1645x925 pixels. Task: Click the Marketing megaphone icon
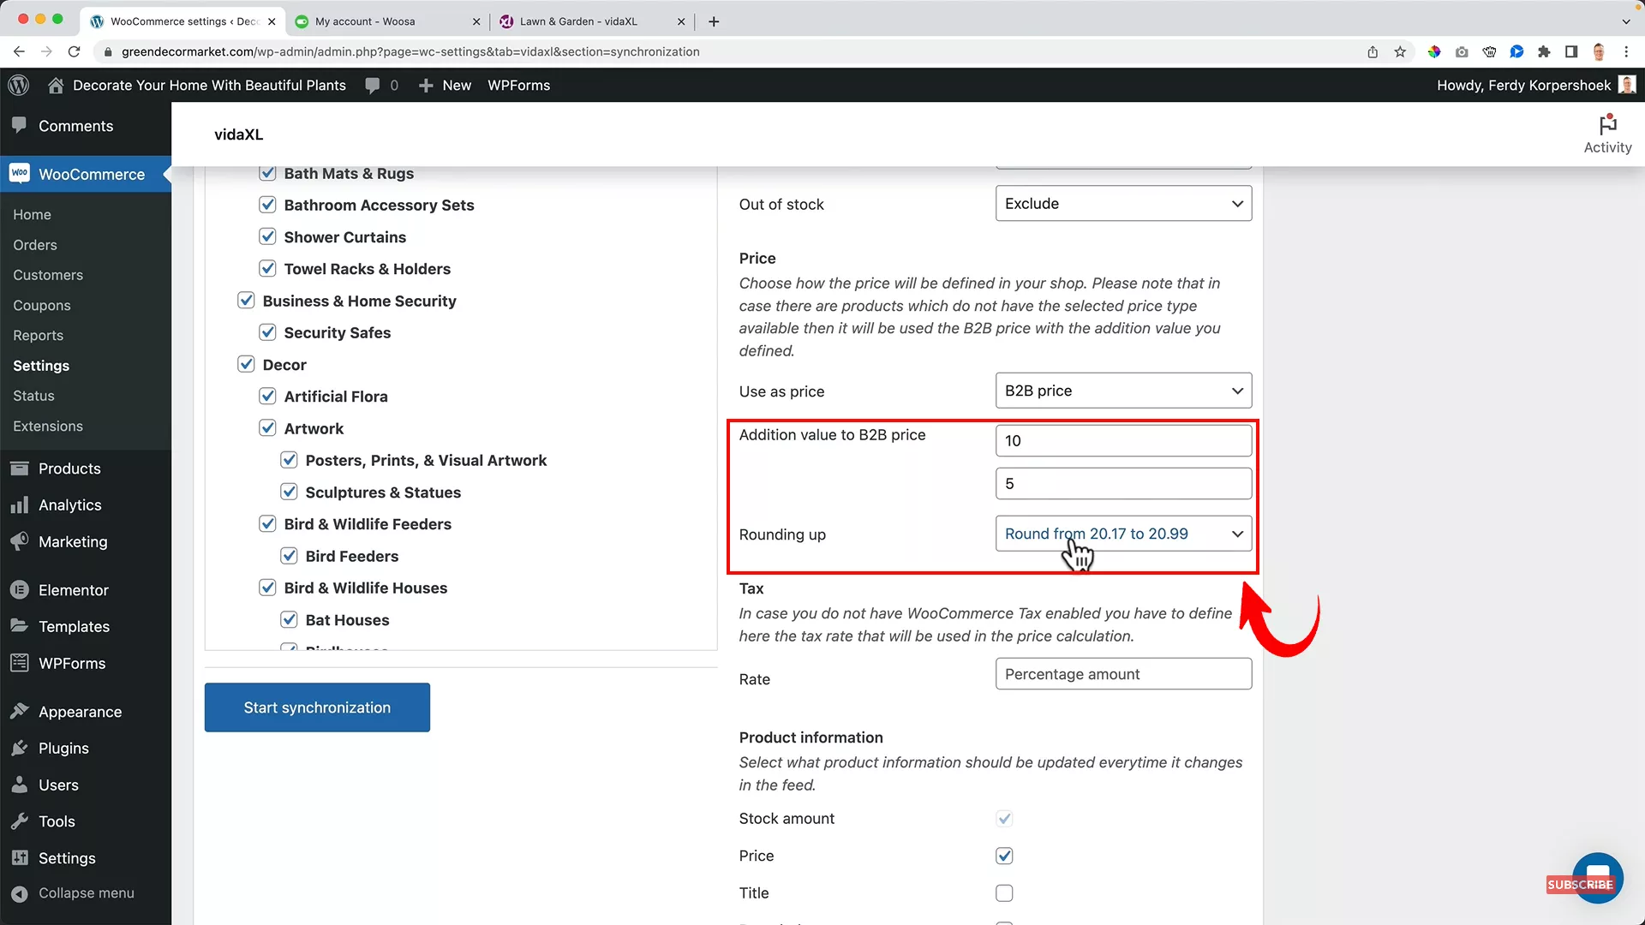pyautogui.click(x=20, y=541)
